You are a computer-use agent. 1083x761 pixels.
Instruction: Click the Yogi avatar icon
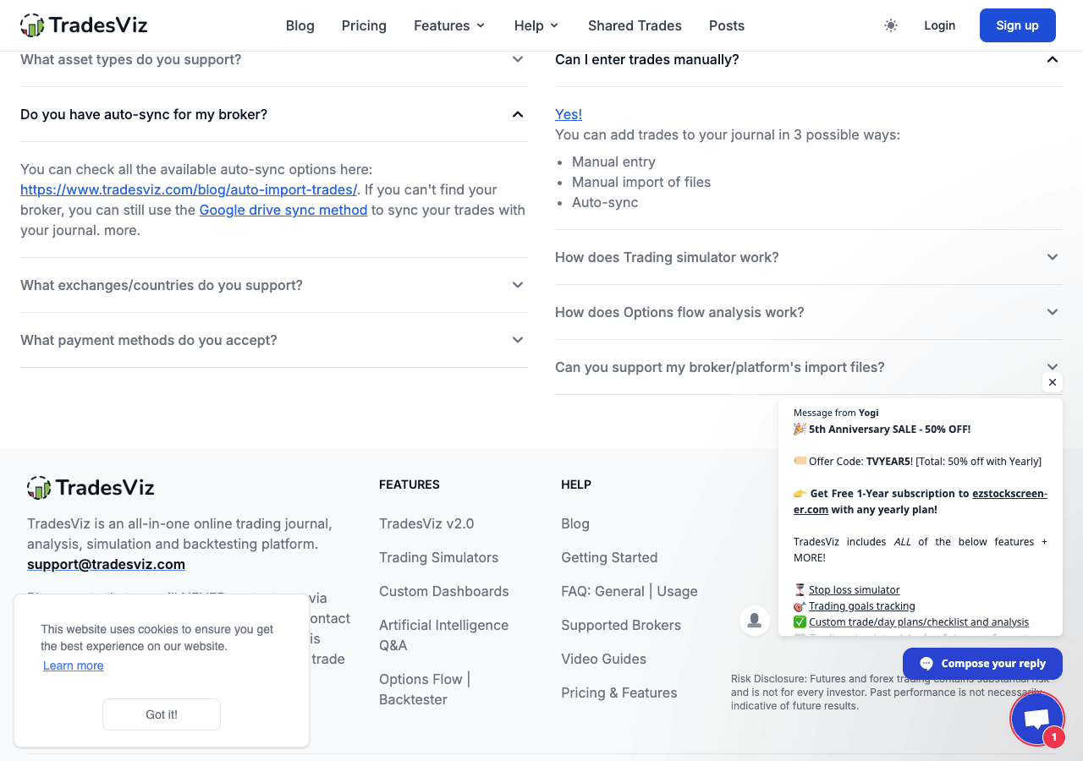755,621
